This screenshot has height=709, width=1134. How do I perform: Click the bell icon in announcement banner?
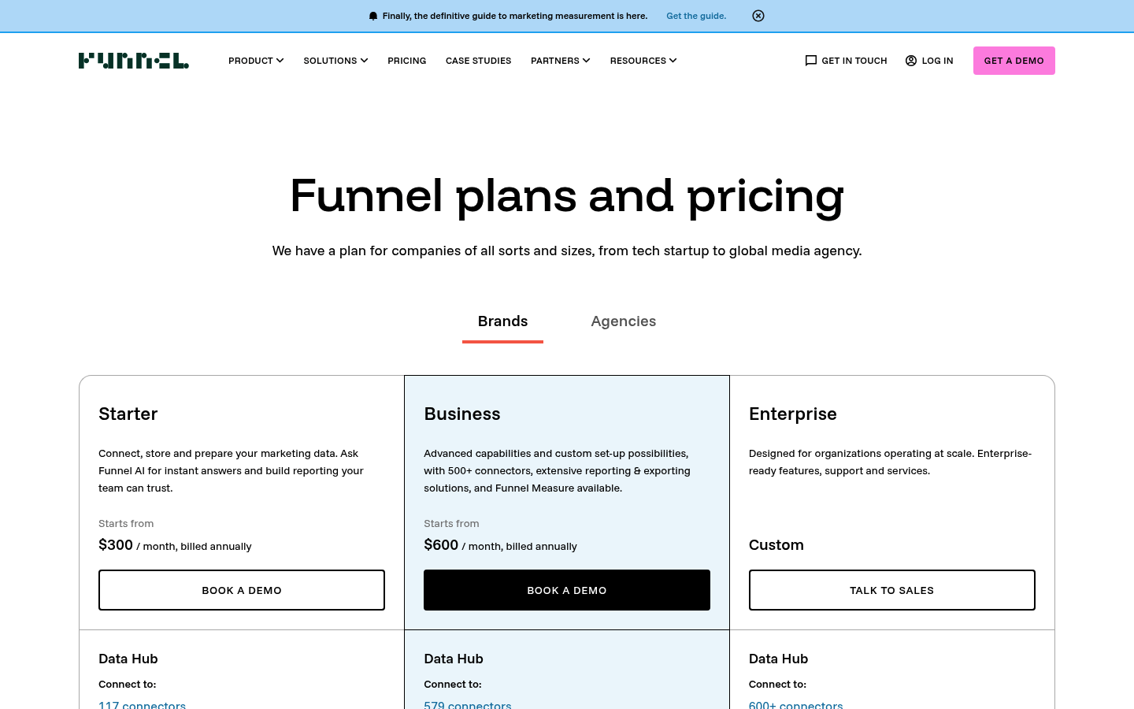[373, 16]
